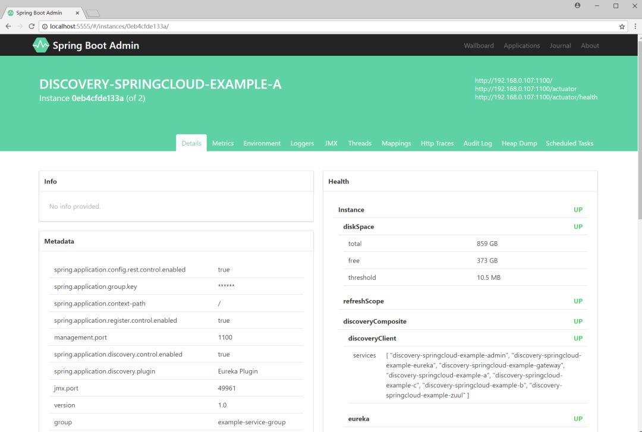This screenshot has width=642, height=432.
Task: Open the actuator/health URL link
Action: click(536, 97)
